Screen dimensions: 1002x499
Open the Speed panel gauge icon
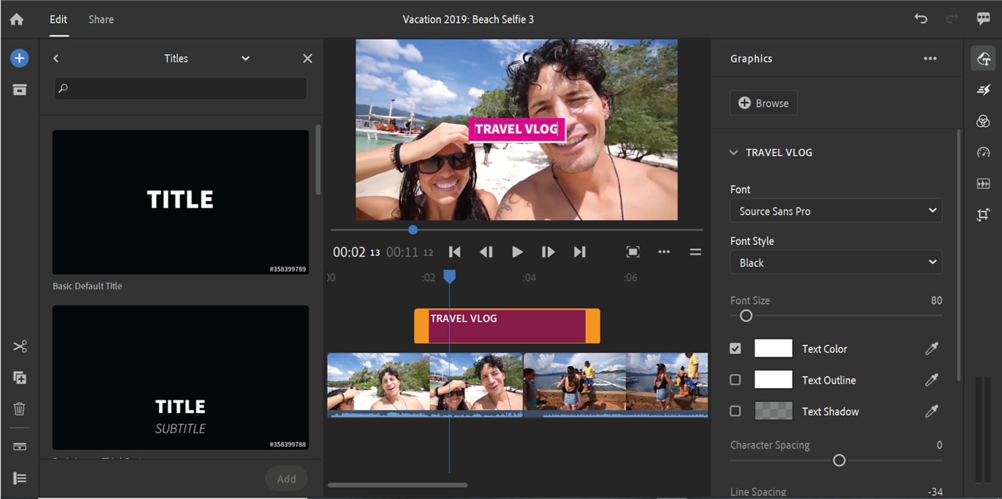pos(983,152)
